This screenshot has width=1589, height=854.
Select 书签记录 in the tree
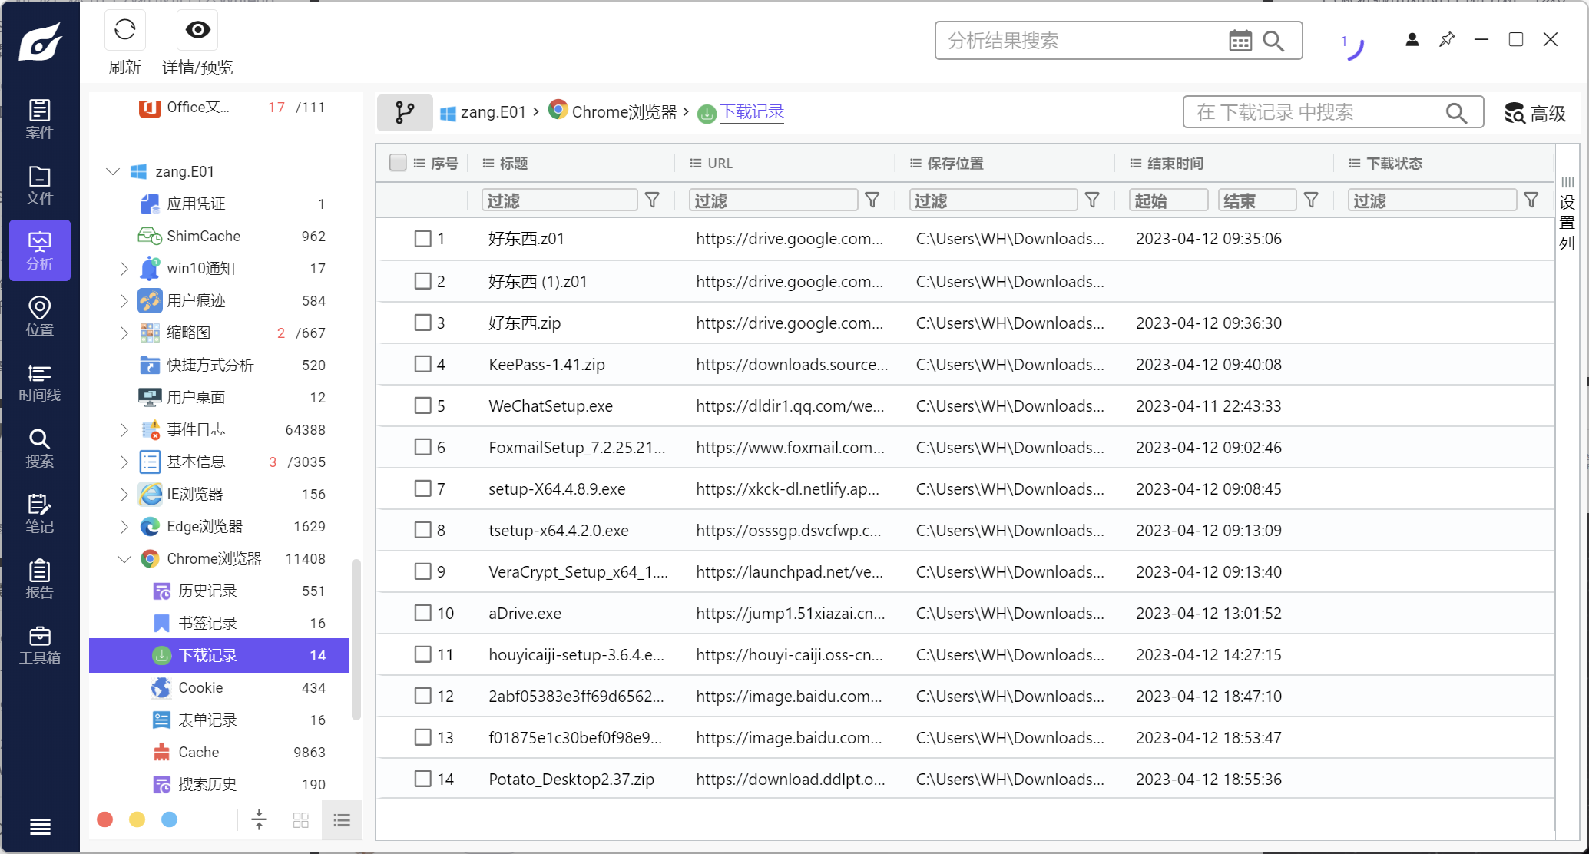click(x=219, y=623)
